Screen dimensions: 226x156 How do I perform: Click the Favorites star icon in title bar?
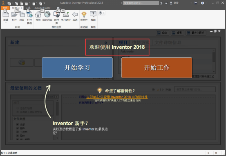[x=166, y=3]
